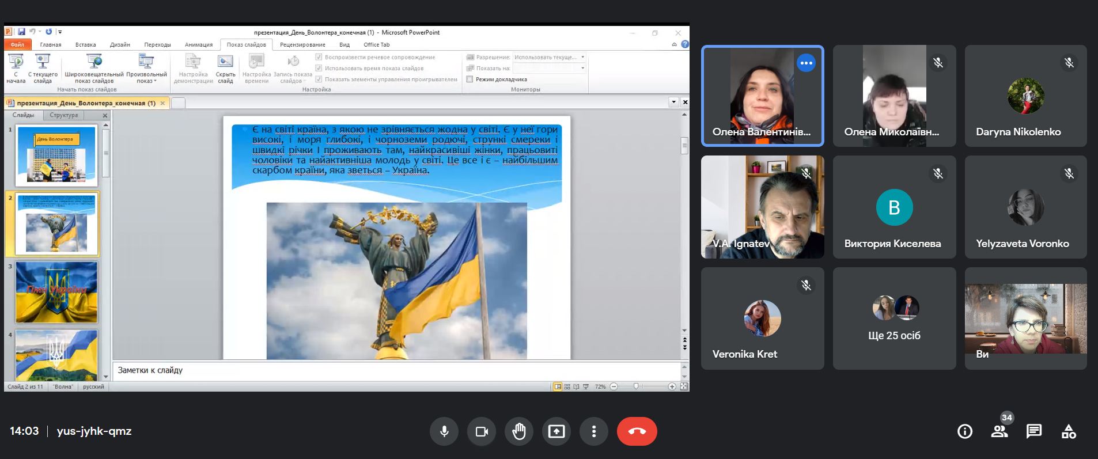This screenshot has height=459, width=1098.
Task: Toggle Использовать время показа слайдов checkbox
Action: click(319, 68)
